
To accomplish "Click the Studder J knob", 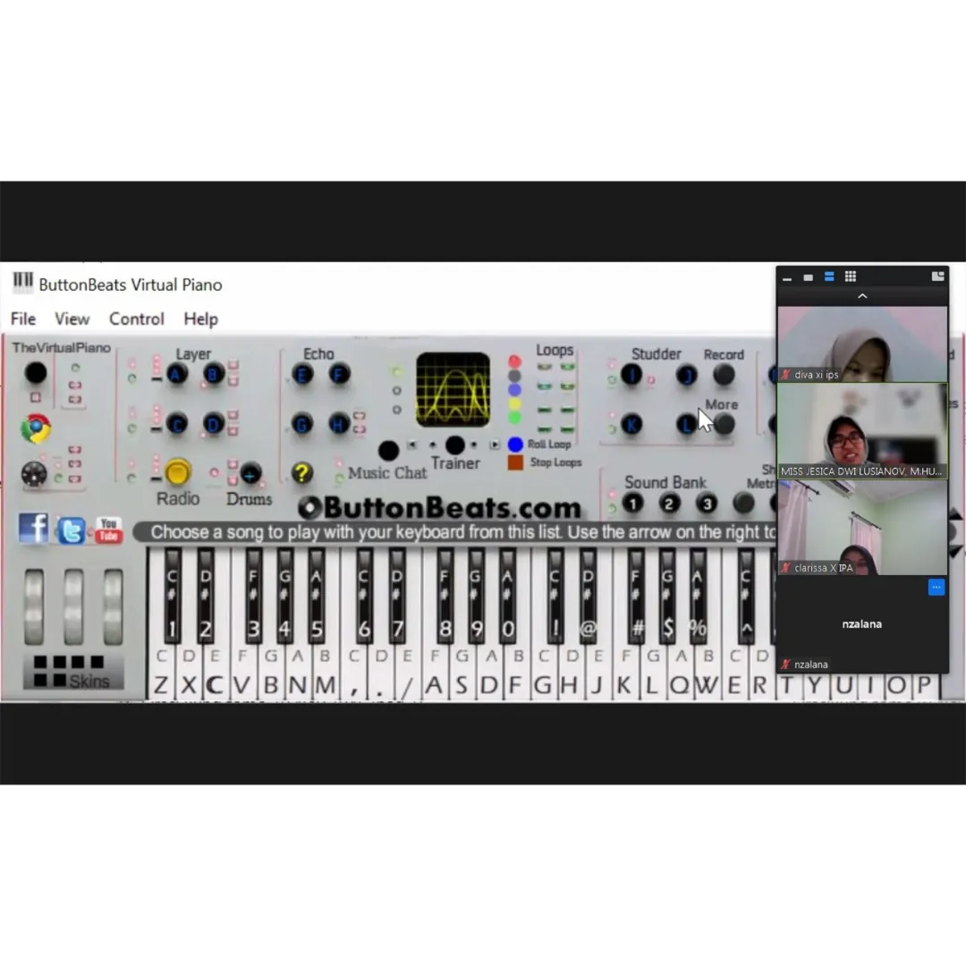I will coord(687,375).
